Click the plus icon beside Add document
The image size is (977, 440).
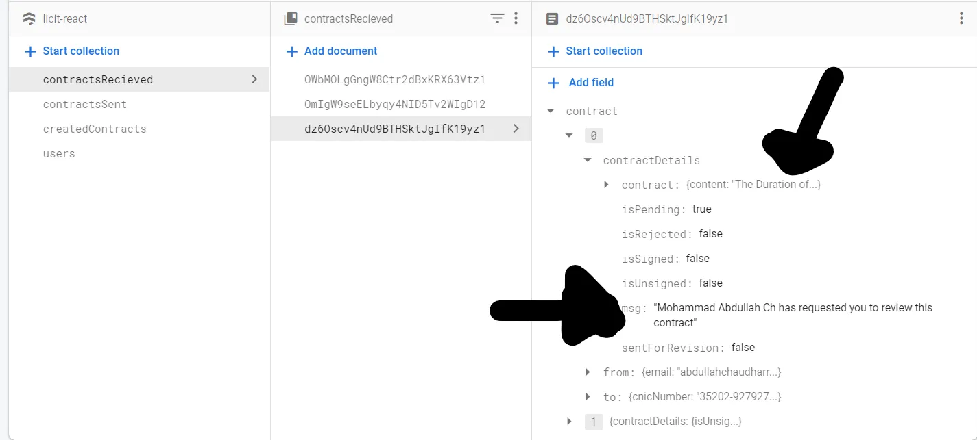click(291, 51)
